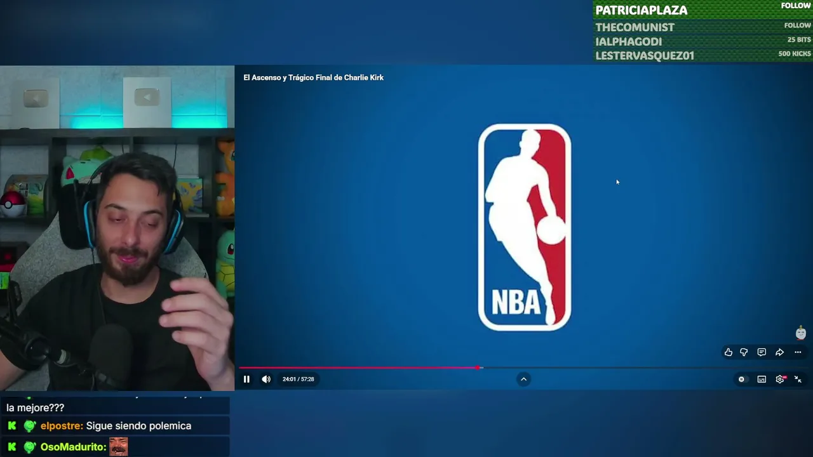
Task: Click the '500 KICKS' label
Action: (x=795, y=54)
